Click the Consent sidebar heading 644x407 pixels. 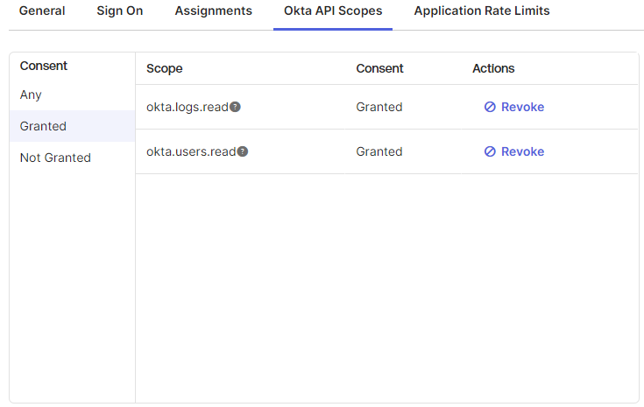[x=43, y=66]
